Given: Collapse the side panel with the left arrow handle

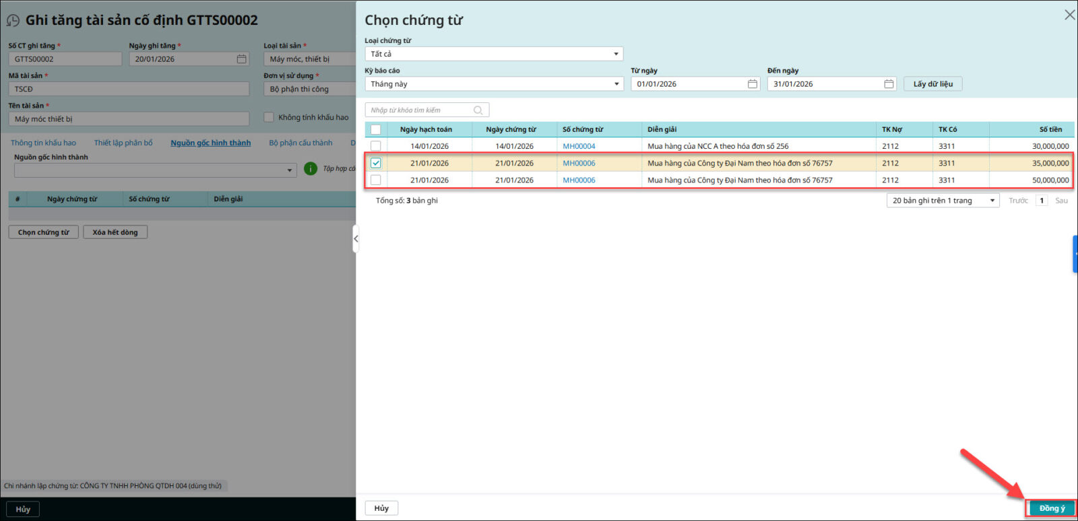Looking at the screenshot, I should [x=356, y=239].
